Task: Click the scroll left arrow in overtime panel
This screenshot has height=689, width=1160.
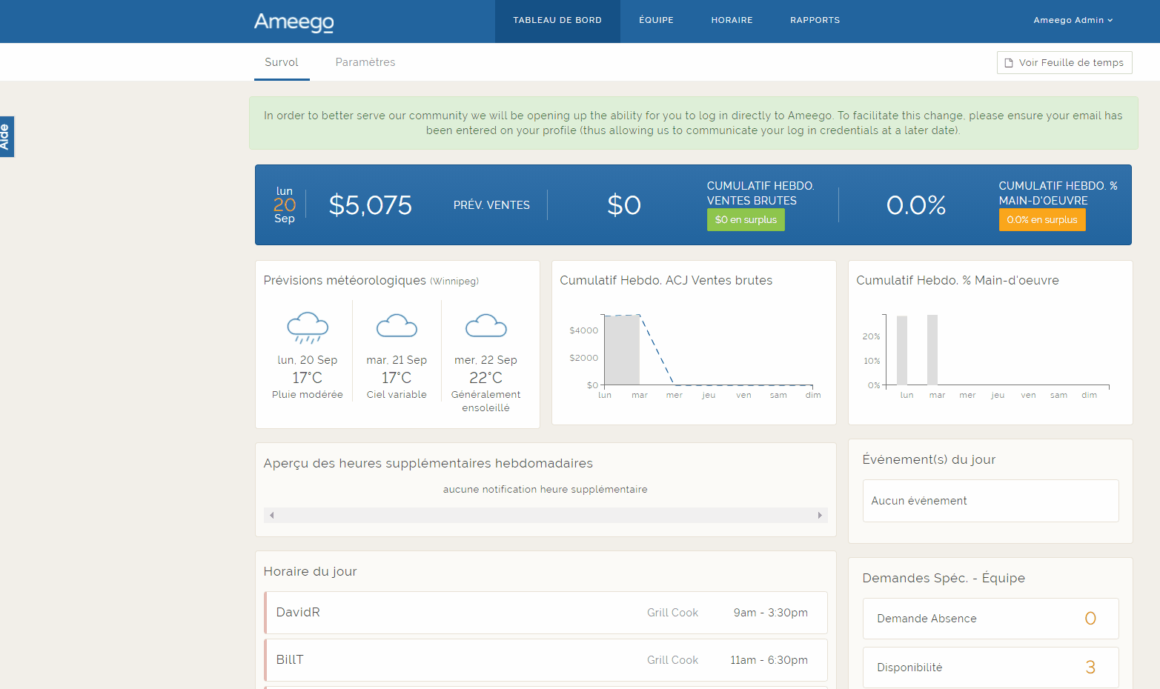Action: tap(272, 516)
